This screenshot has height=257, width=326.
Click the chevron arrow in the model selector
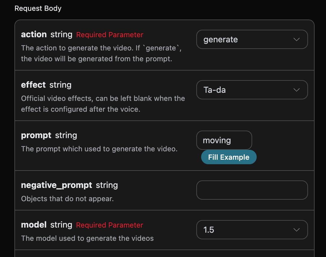tap(296, 230)
